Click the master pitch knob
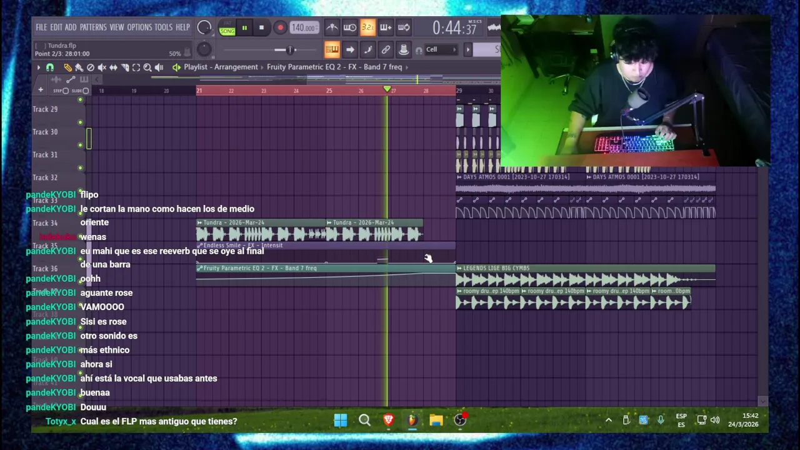This screenshot has height=450, width=800. coord(204,49)
